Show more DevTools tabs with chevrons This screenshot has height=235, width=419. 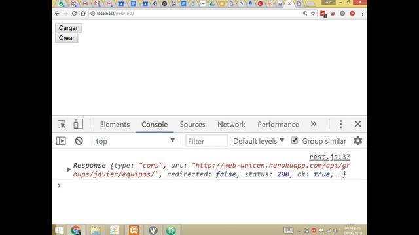(x=314, y=124)
